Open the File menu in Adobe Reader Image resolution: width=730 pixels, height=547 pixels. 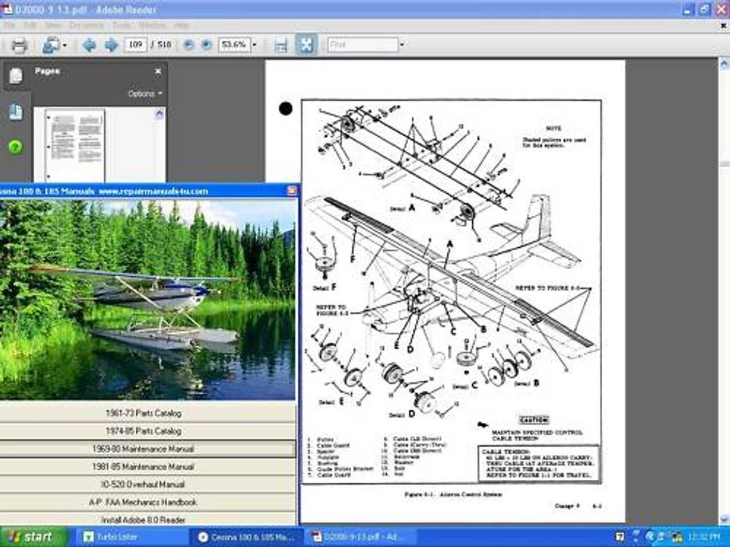[x=10, y=25]
